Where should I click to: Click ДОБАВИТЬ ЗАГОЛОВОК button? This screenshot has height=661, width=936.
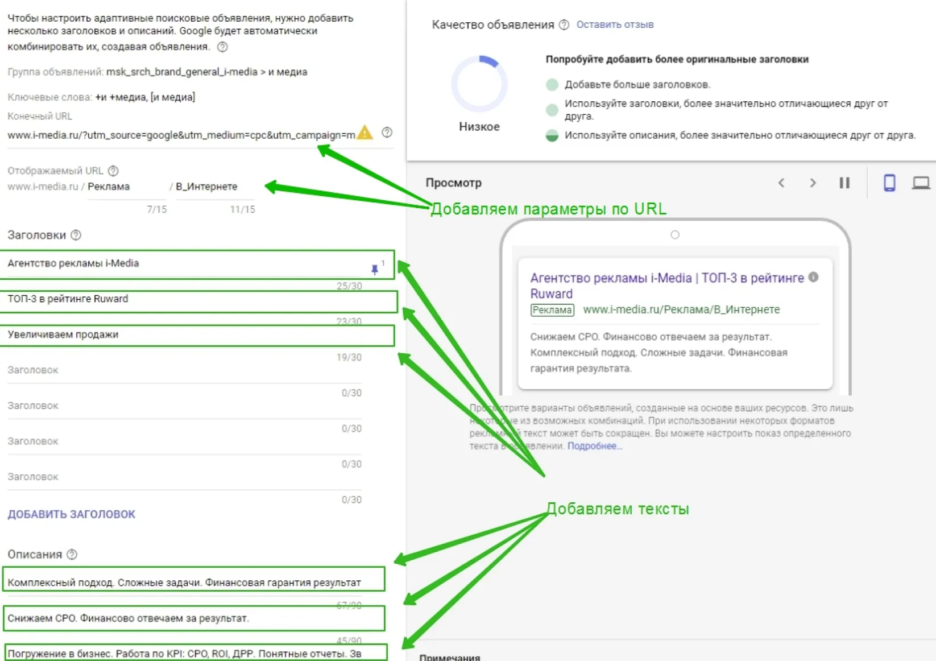pos(72,514)
